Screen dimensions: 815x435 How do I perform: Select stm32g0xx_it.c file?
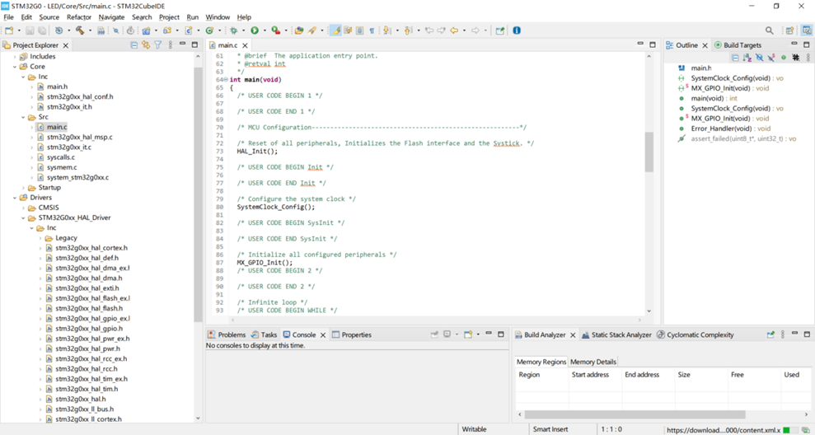pyautogui.click(x=68, y=147)
